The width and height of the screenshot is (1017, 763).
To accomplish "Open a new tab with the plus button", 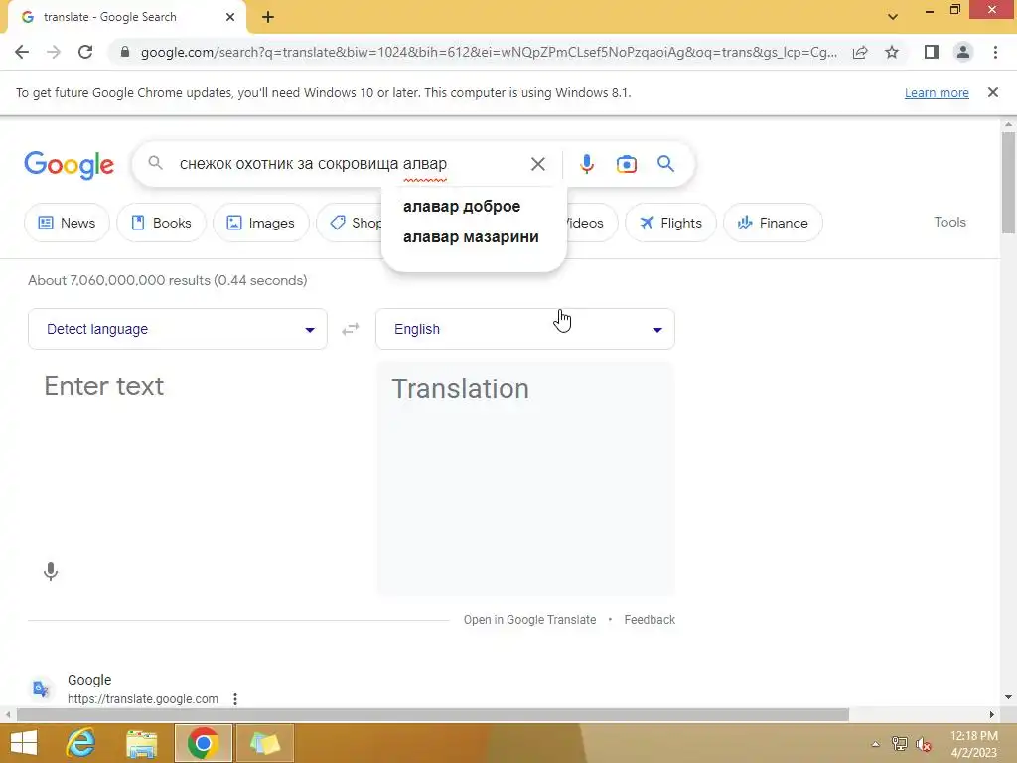I will tap(268, 17).
